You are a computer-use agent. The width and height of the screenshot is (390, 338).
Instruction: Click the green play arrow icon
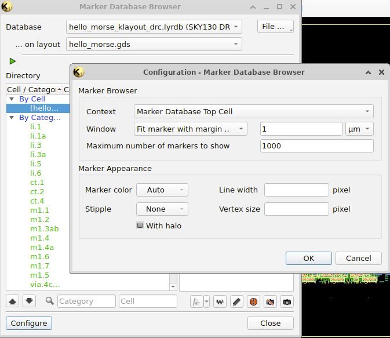coord(13,61)
